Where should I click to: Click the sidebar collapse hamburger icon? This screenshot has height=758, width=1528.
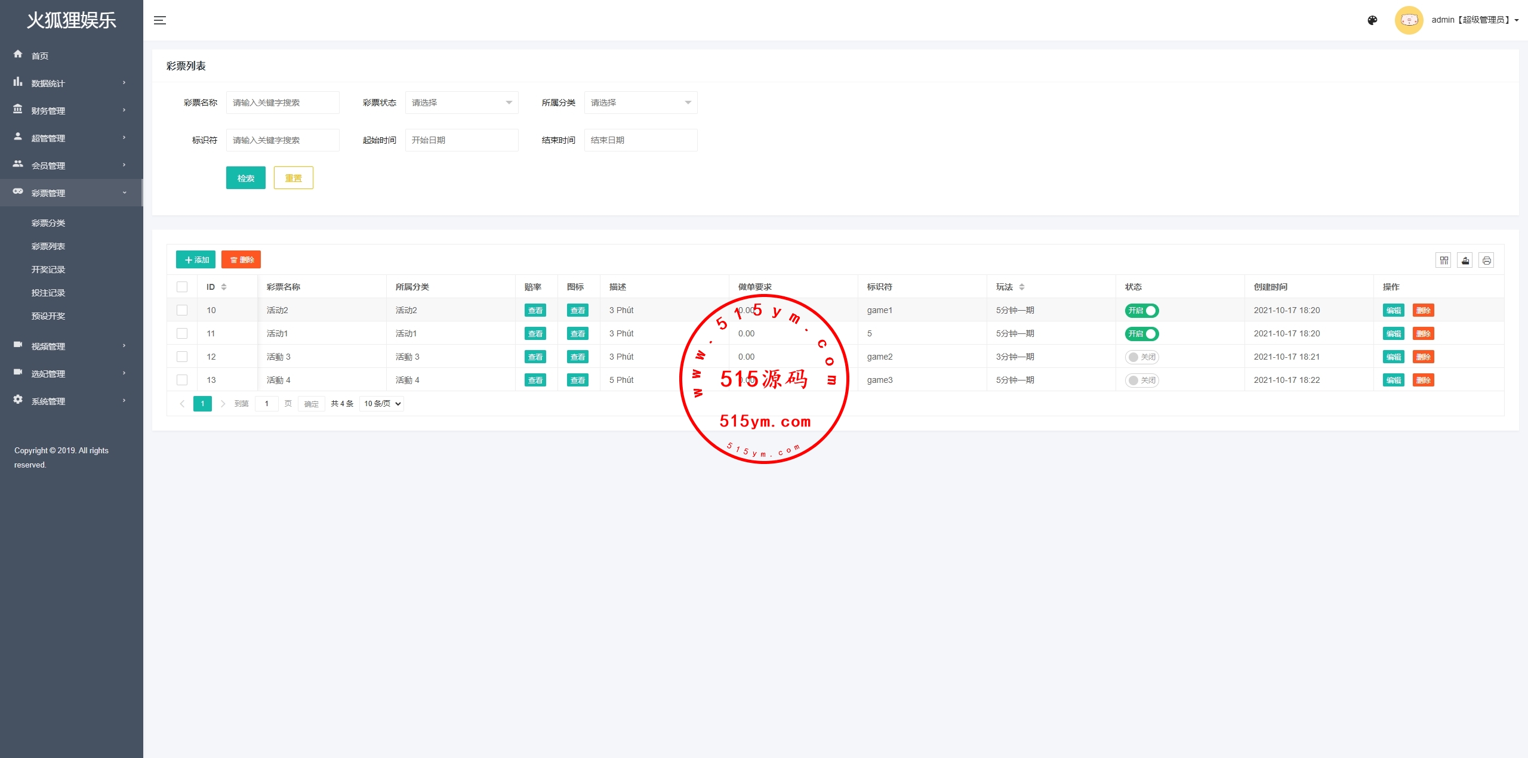coord(159,20)
